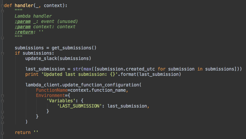Fold the 'Variables' dictionary block

tap(2, 101)
